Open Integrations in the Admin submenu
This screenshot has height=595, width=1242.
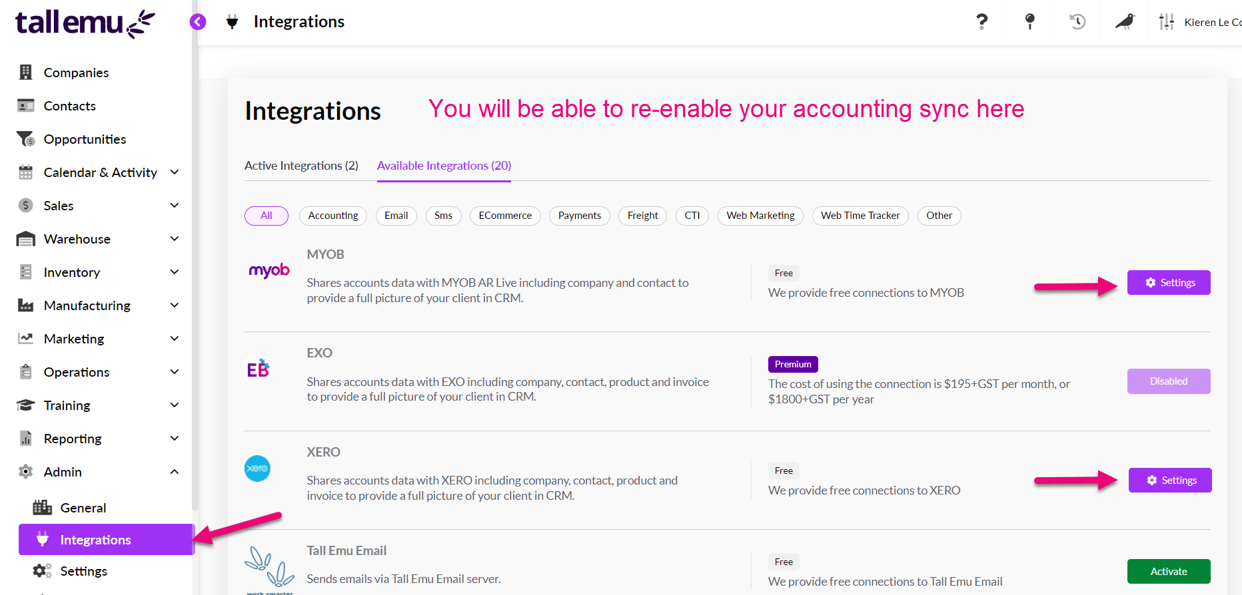(107, 540)
